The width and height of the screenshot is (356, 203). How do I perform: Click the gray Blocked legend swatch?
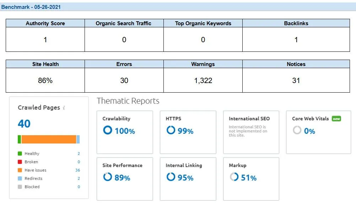[x=20, y=187]
